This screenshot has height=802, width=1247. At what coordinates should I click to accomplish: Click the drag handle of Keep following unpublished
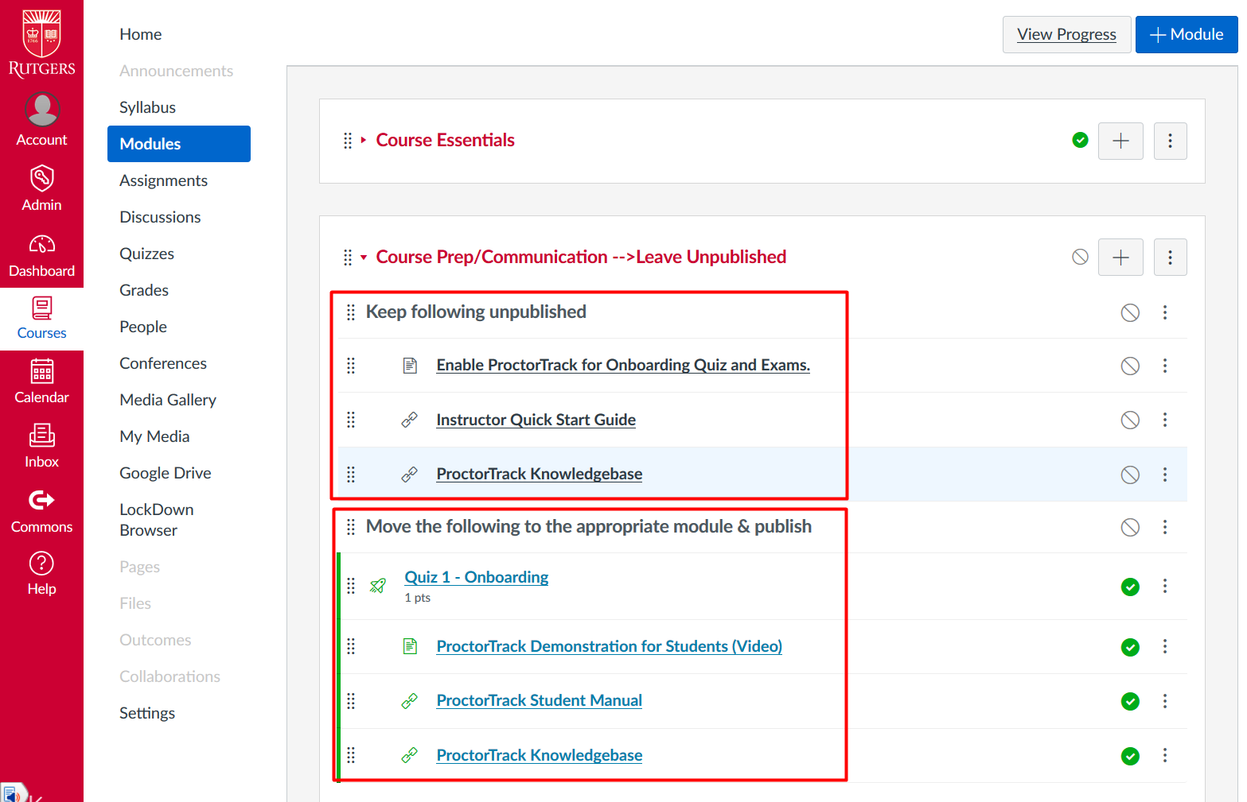coord(351,312)
